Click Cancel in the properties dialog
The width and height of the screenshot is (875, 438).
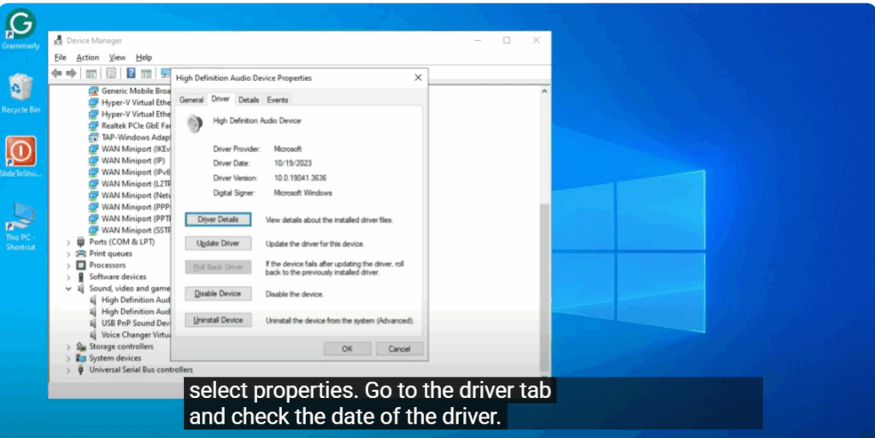pyautogui.click(x=399, y=349)
